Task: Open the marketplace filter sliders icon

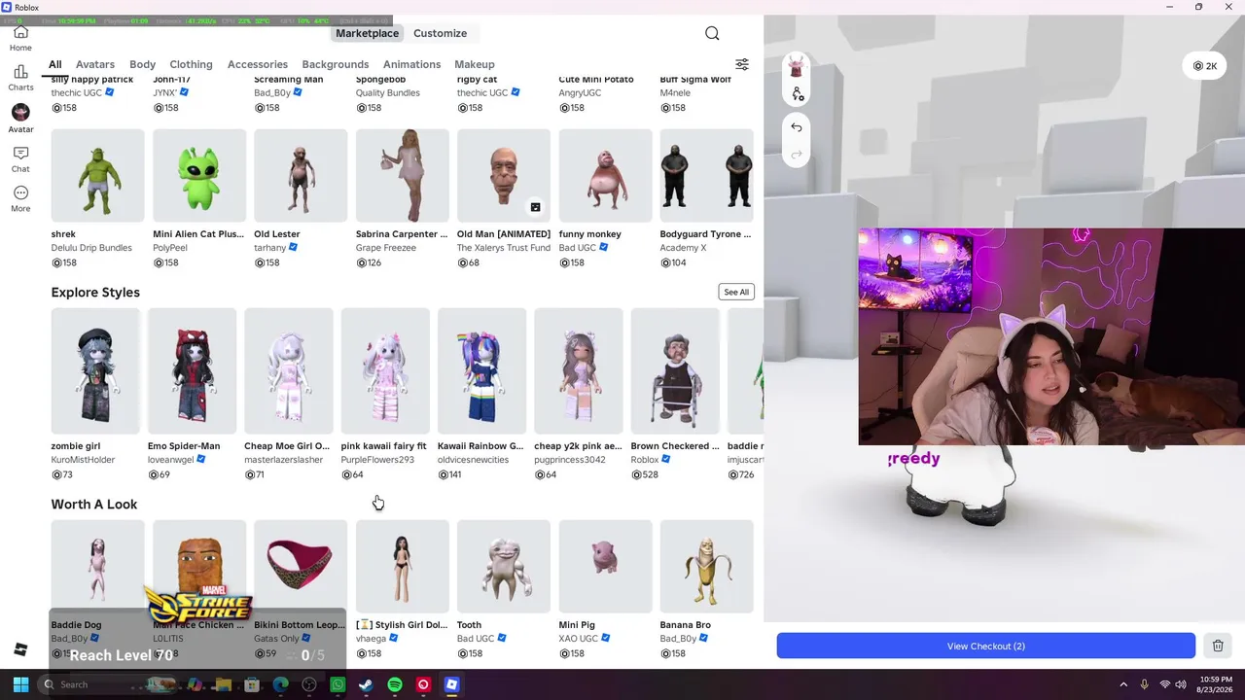Action: pos(742,64)
